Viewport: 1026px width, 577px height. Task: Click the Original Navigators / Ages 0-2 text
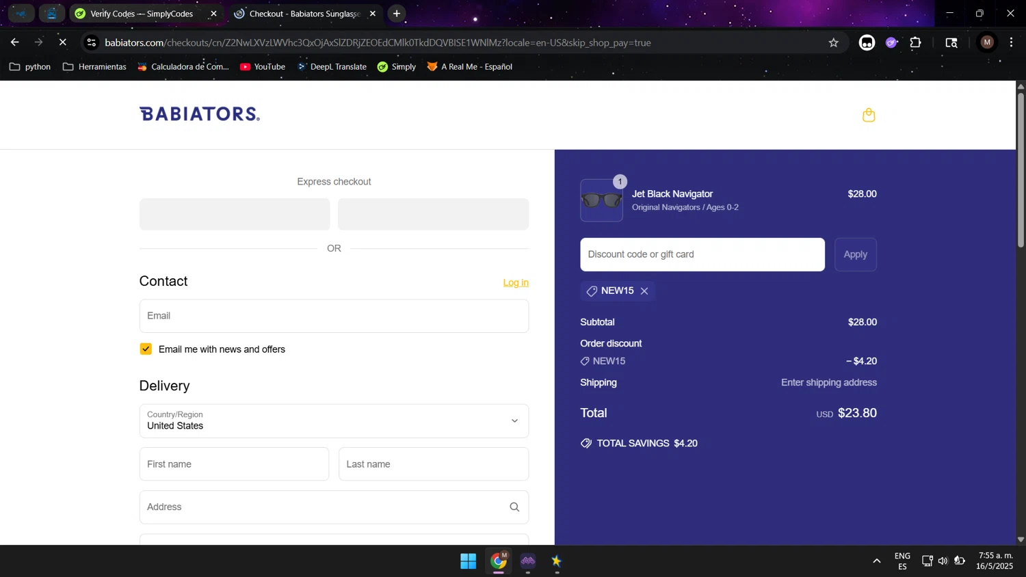pos(685,207)
